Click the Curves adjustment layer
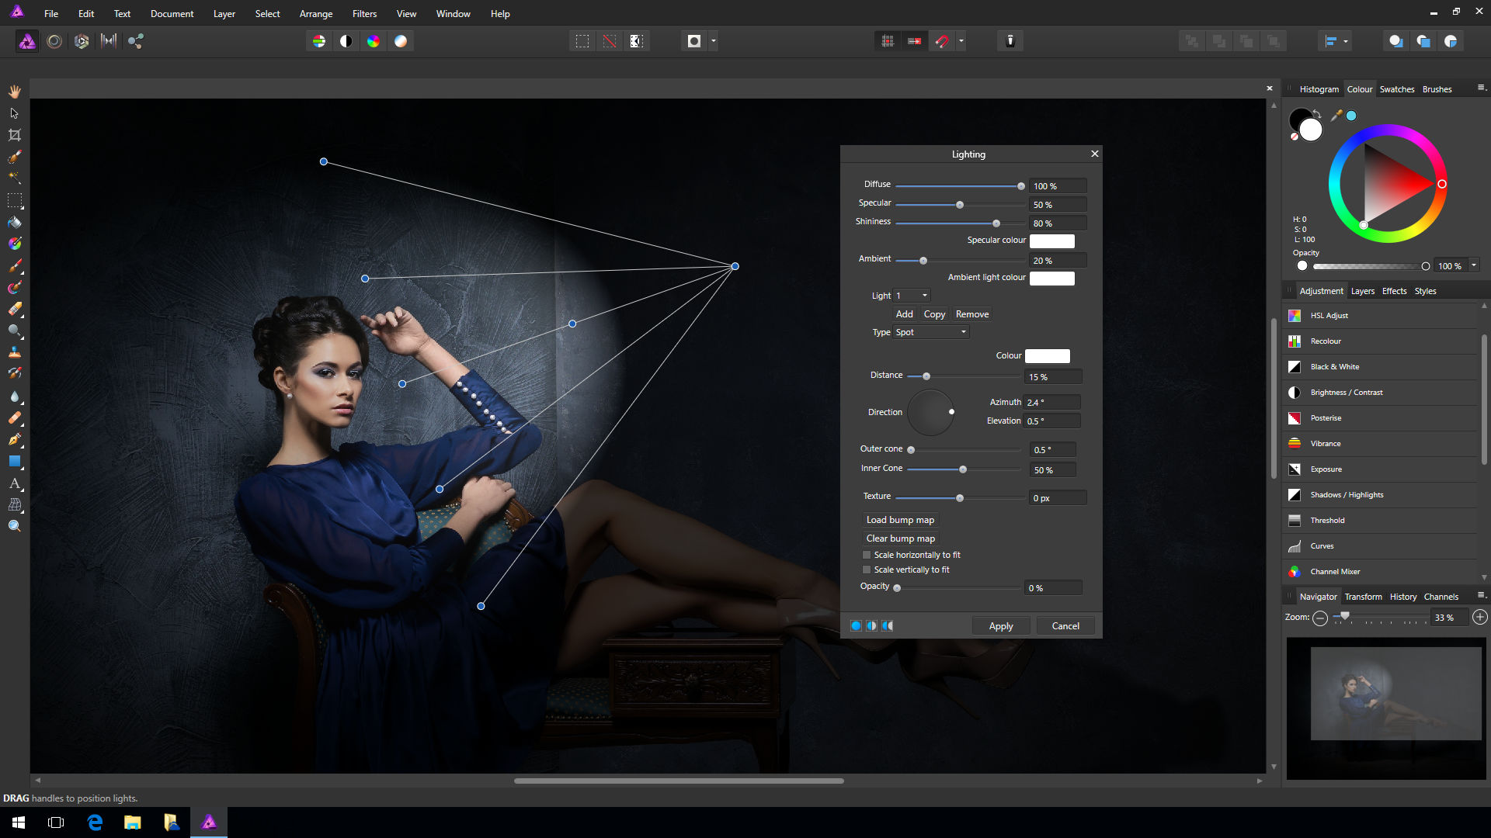 [1321, 545]
